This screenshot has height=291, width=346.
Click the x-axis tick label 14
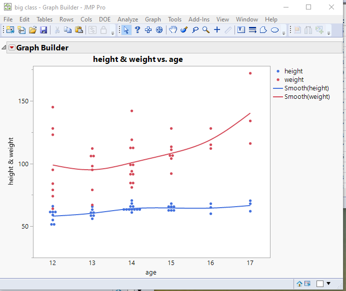pos(131,263)
